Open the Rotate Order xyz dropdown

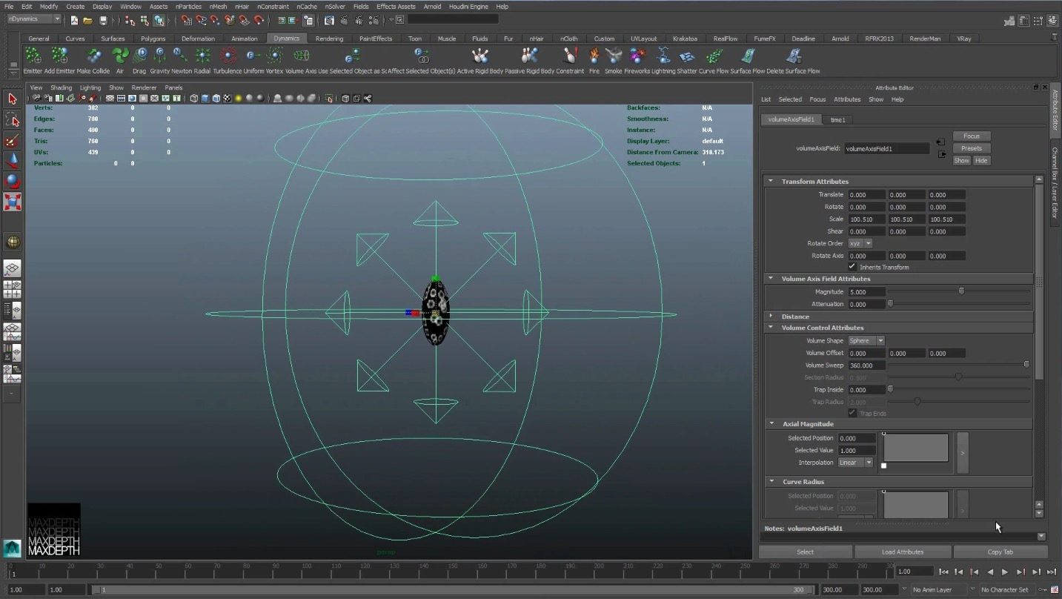[x=860, y=243]
